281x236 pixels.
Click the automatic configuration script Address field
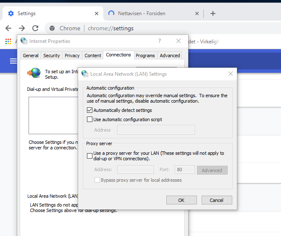pos(156,130)
